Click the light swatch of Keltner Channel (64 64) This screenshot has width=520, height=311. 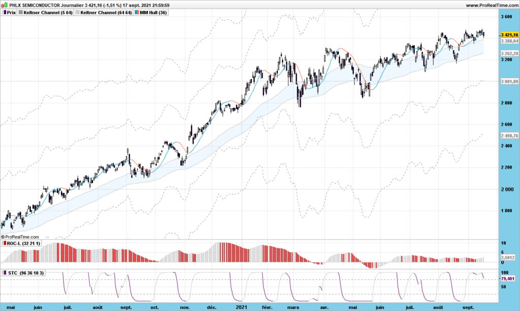(x=78, y=13)
